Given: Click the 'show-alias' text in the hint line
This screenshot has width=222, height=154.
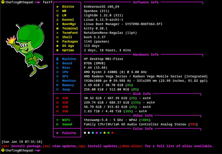Looking at the screenshot, I should tap(131, 146).
